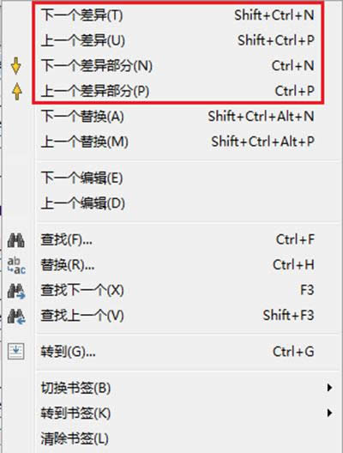Choose 上一个差异部分(P) entry
This screenshot has height=453, width=343.
[x=178, y=91]
